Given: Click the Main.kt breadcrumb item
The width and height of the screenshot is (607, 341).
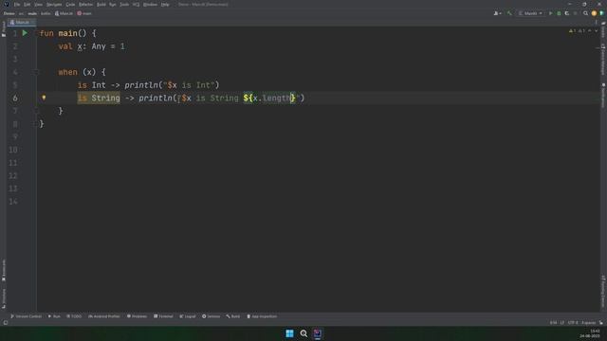Looking at the screenshot, I should [x=64, y=13].
